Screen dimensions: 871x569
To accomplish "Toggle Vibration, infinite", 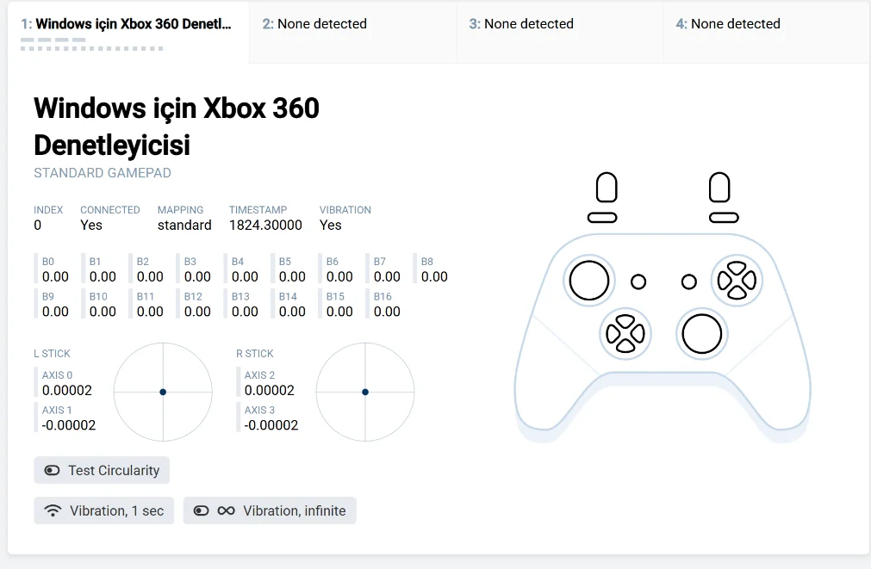I will click(x=270, y=510).
